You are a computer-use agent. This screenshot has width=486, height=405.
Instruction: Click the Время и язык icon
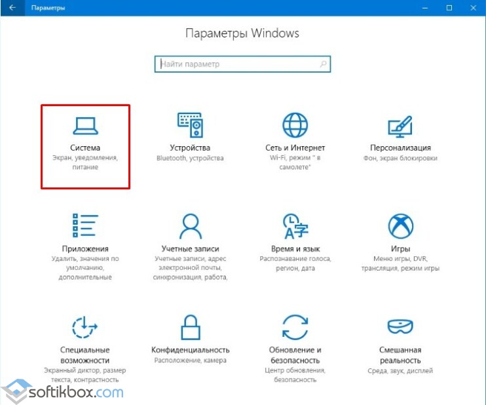(x=295, y=226)
